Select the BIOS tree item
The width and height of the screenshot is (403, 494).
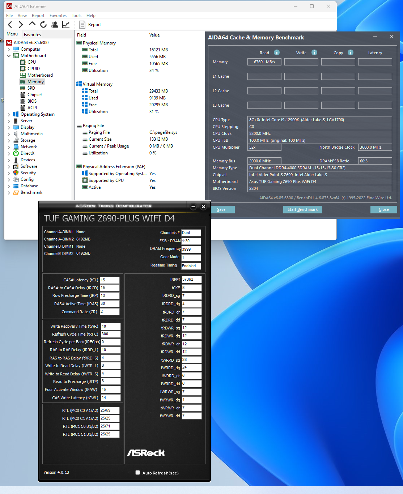(32, 101)
